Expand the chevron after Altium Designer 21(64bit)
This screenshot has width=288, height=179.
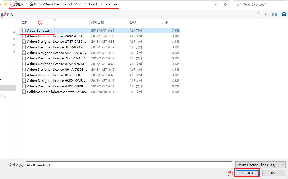point(86,4)
